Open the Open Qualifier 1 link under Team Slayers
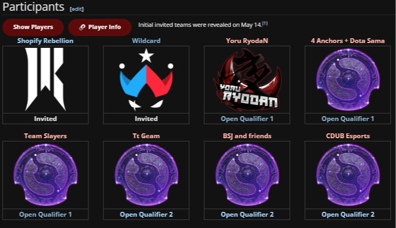This screenshot has height=228, width=396. click(x=45, y=215)
